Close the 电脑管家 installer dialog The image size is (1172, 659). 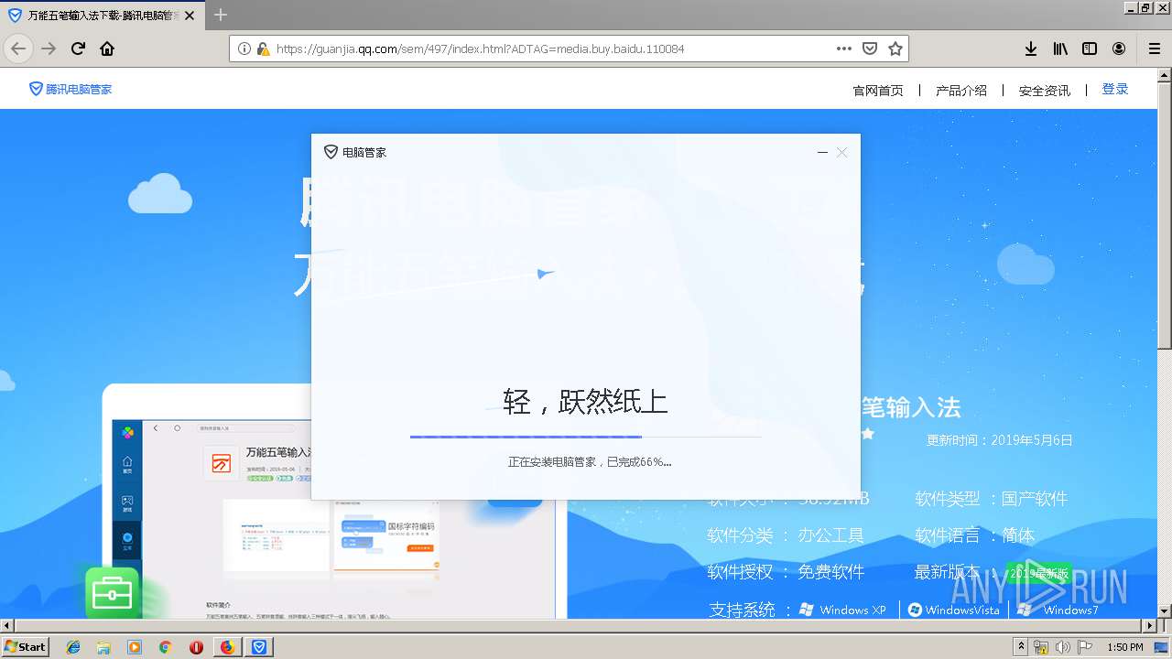click(x=842, y=152)
